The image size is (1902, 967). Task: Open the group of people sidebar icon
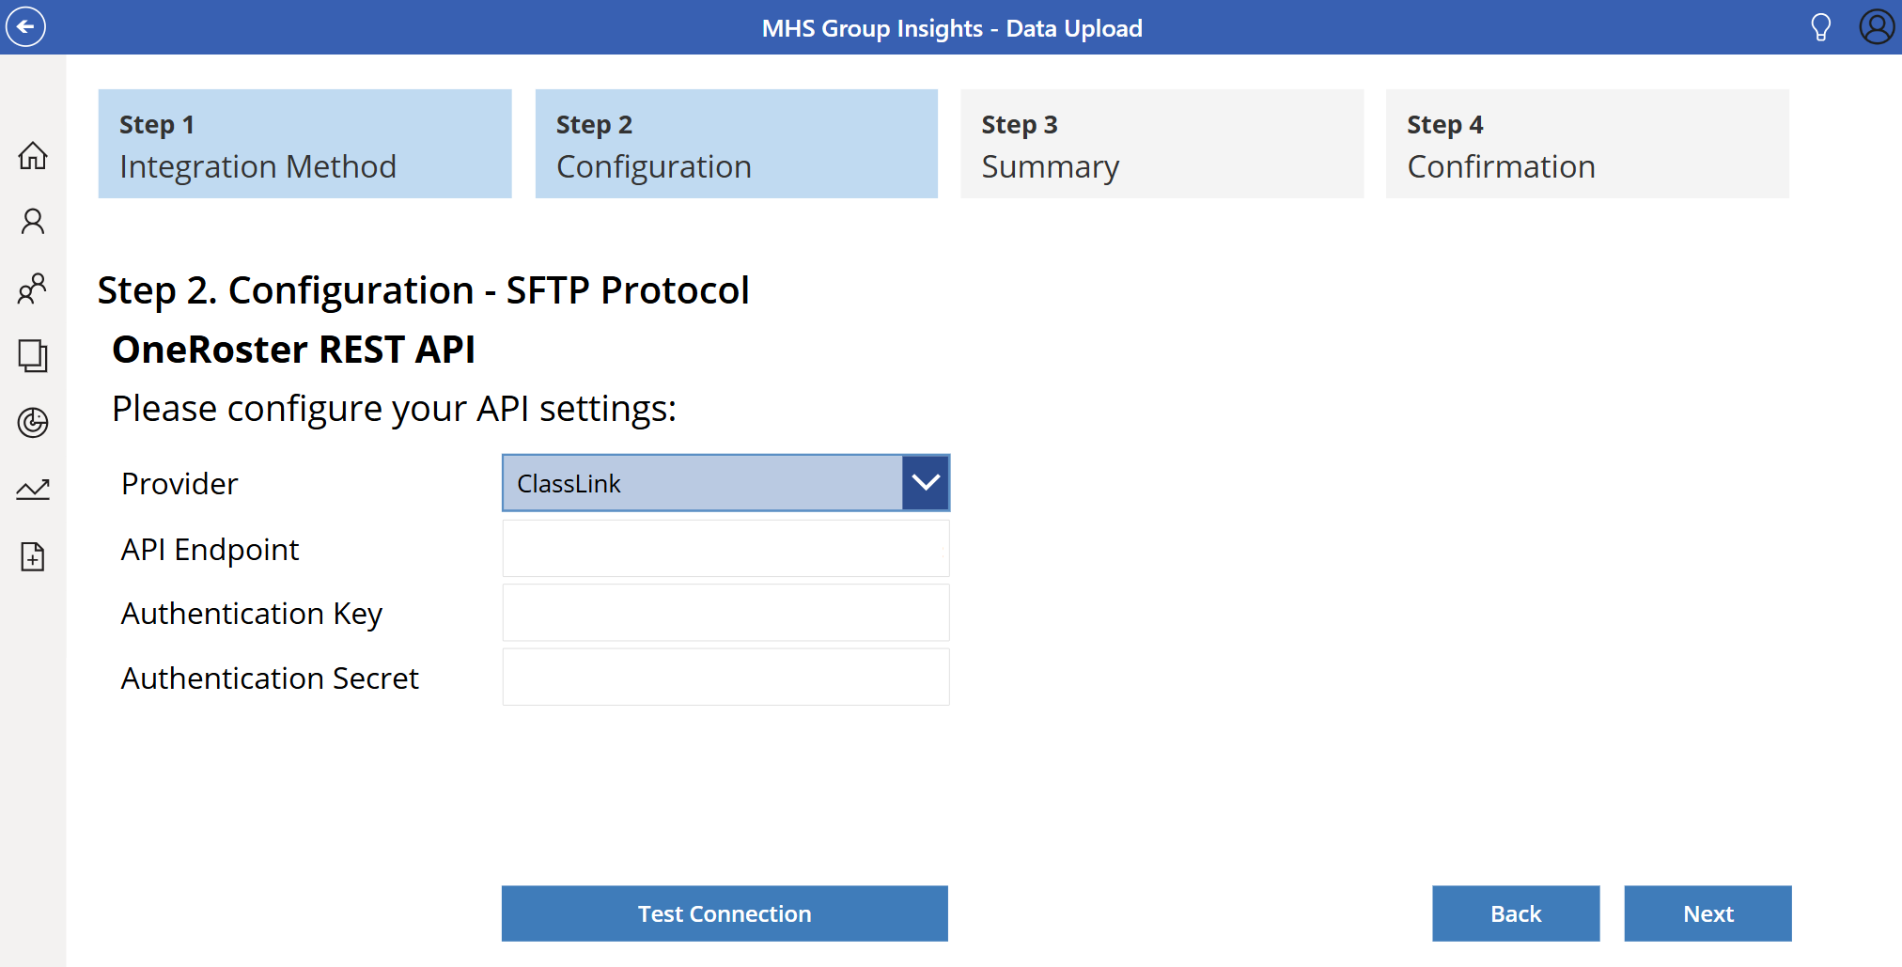(x=33, y=289)
